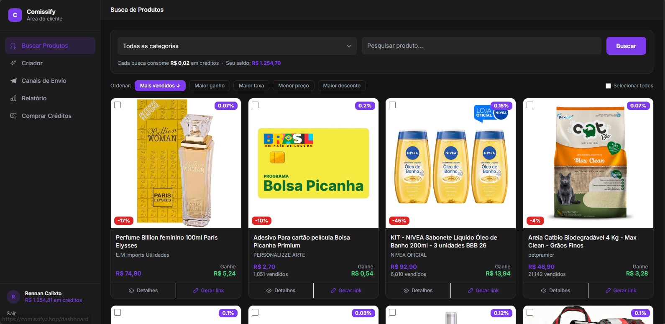Sort products by Maior desconto
The width and height of the screenshot is (665, 324).
[342, 86]
